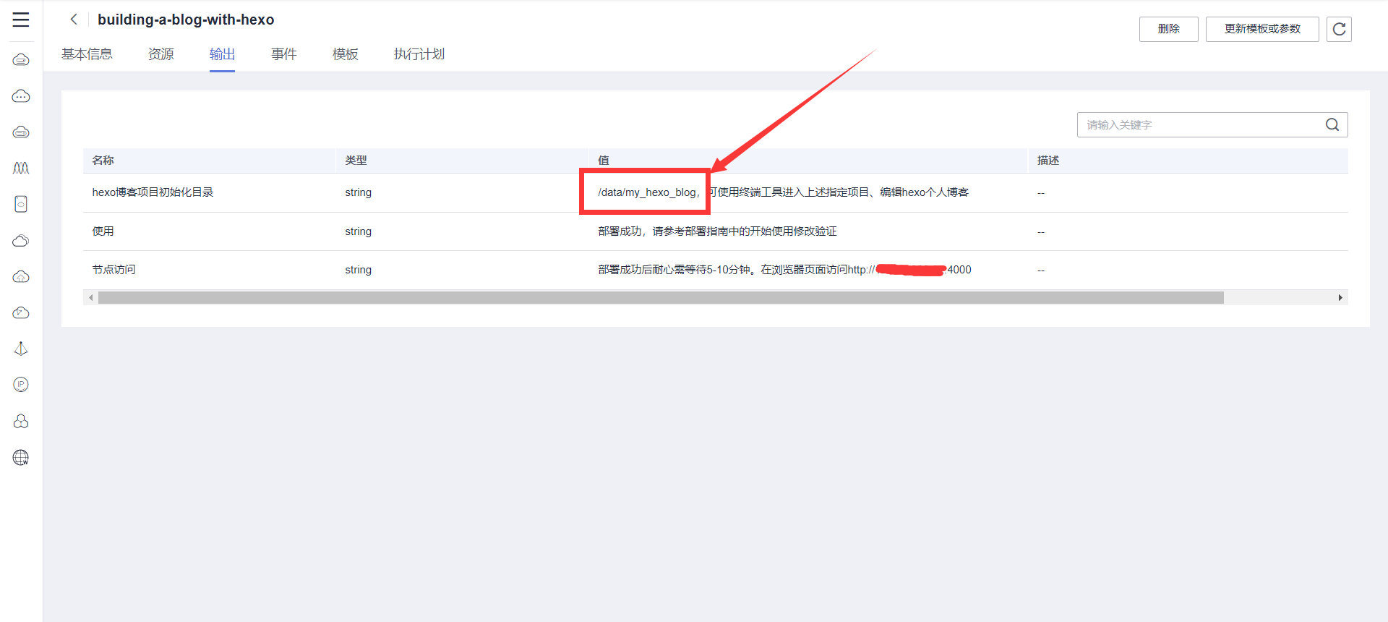Click the right arrow of the horizontal scrollbar
1388x622 pixels.
click(1340, 298)
